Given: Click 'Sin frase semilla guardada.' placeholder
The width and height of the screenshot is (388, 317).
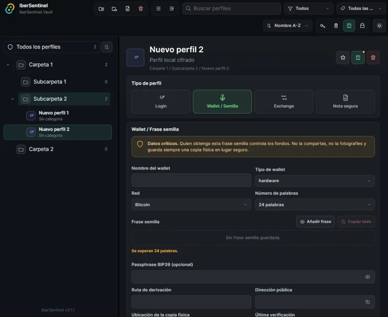Looking at the screenshot, I should [253, 237].
